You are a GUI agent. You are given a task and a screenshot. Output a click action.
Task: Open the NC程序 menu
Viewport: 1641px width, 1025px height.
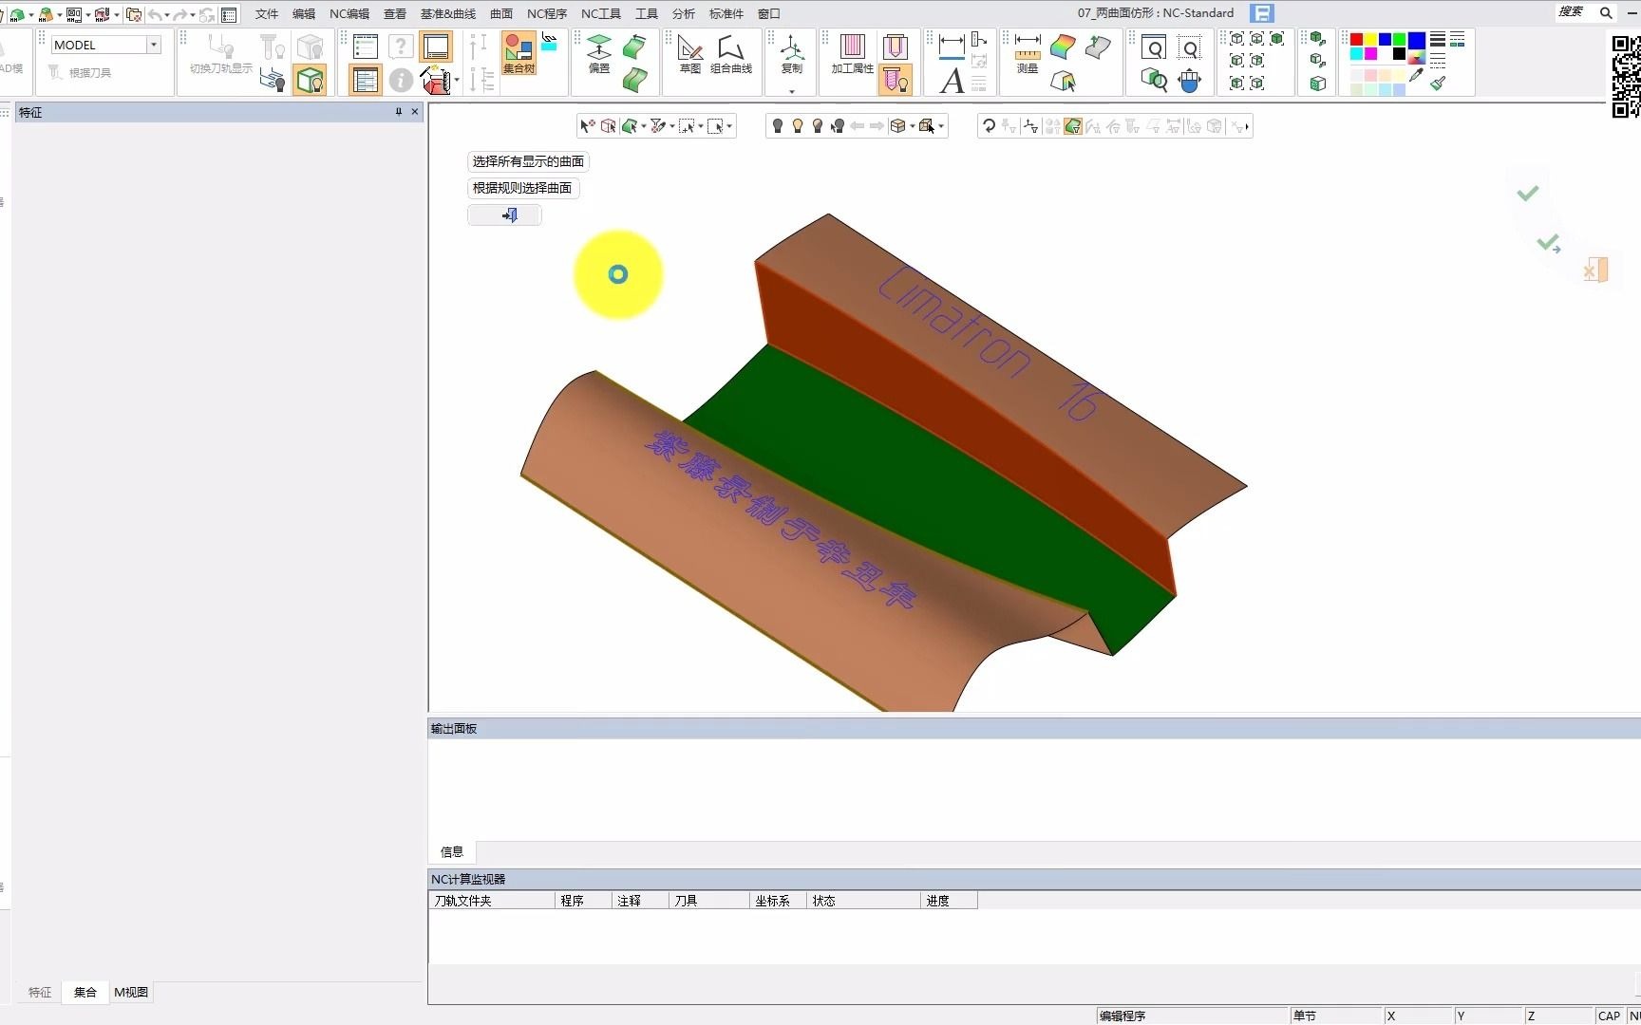click(546, 13)
